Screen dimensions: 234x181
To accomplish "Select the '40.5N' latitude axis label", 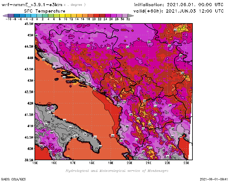I will point(29,137).
